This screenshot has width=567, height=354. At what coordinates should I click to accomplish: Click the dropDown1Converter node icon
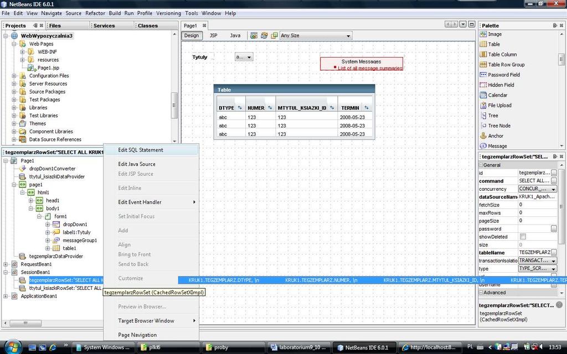pos(22,168)
